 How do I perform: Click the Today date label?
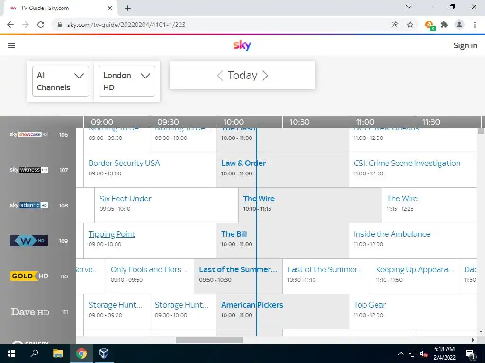coord(242,75)
